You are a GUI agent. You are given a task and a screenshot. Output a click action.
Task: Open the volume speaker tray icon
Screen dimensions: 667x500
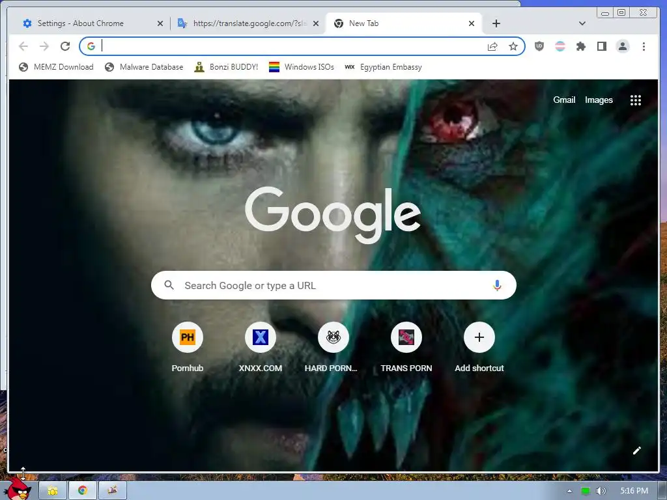601,491
